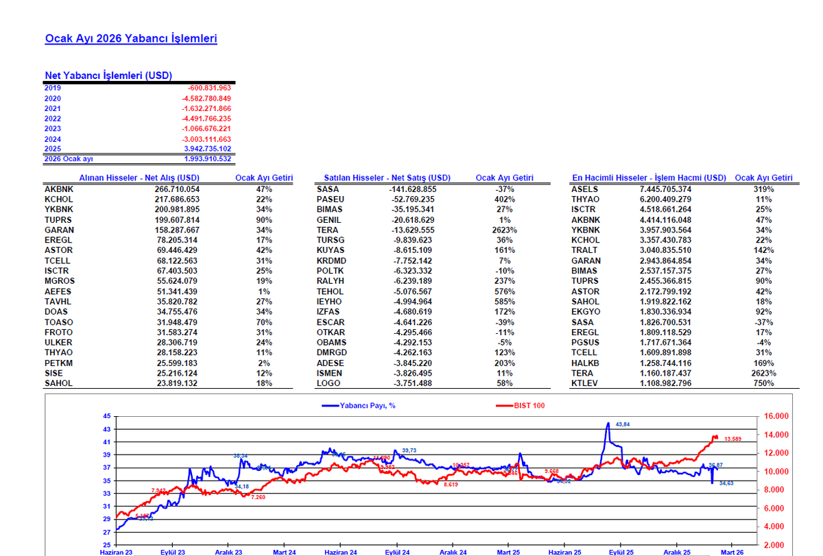
Task: Select the 43,84 peak label on chart
Action: pyautogui.click(x=623, y=425)
